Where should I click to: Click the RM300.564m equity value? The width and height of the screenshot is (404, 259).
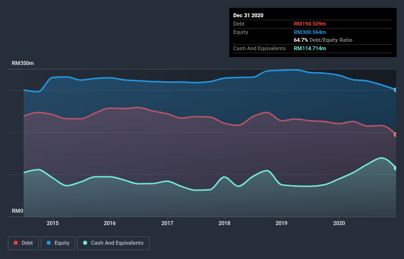(310, 32)
